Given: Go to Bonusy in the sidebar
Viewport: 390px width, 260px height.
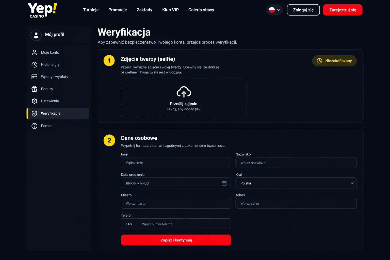Looking at the screenshot, I should [58, 89].
